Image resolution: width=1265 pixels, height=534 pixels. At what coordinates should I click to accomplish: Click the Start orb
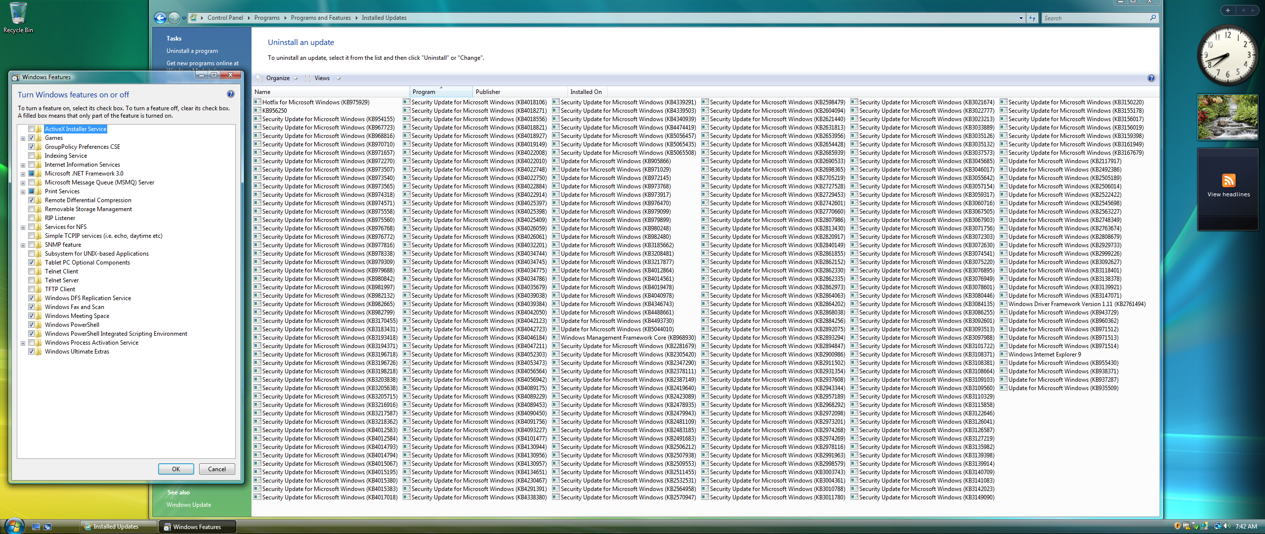(14, 526)
